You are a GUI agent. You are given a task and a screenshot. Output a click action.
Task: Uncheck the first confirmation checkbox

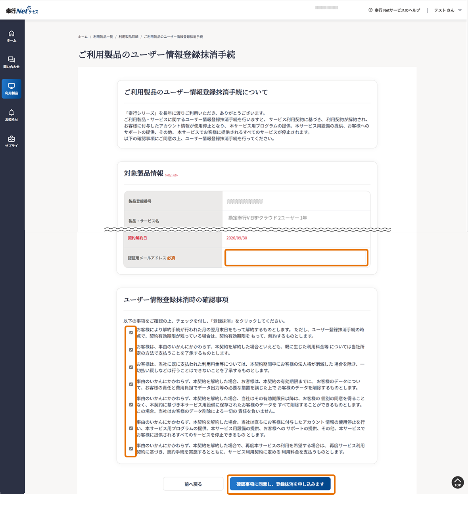tap(131, 333)
